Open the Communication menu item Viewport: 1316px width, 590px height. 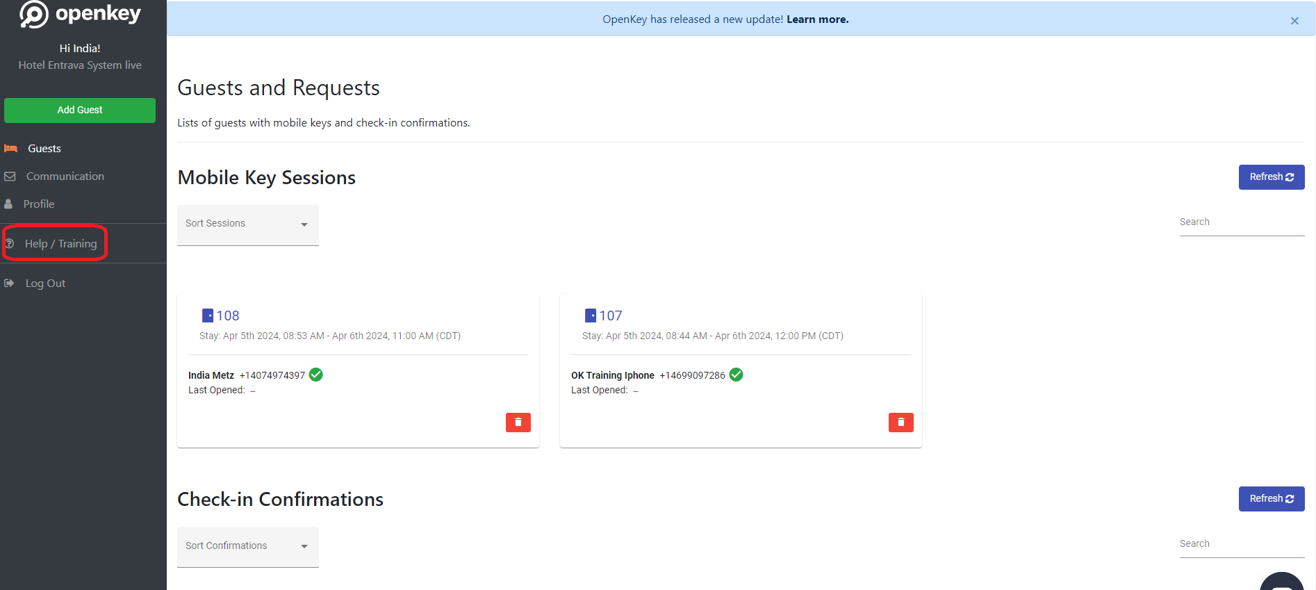65,177
